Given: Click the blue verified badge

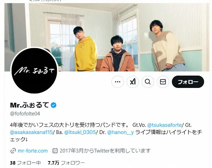Looking at the screenshot, I should coord(54,105).
